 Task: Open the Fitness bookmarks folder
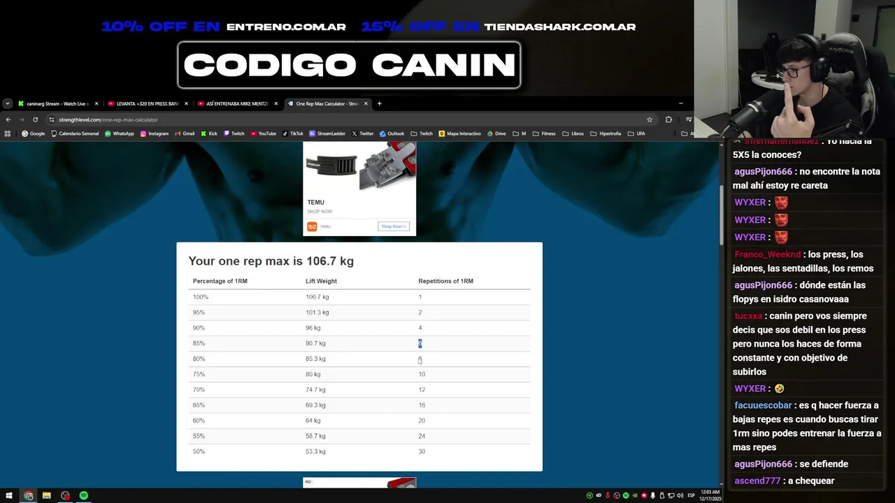click(543, 133)
